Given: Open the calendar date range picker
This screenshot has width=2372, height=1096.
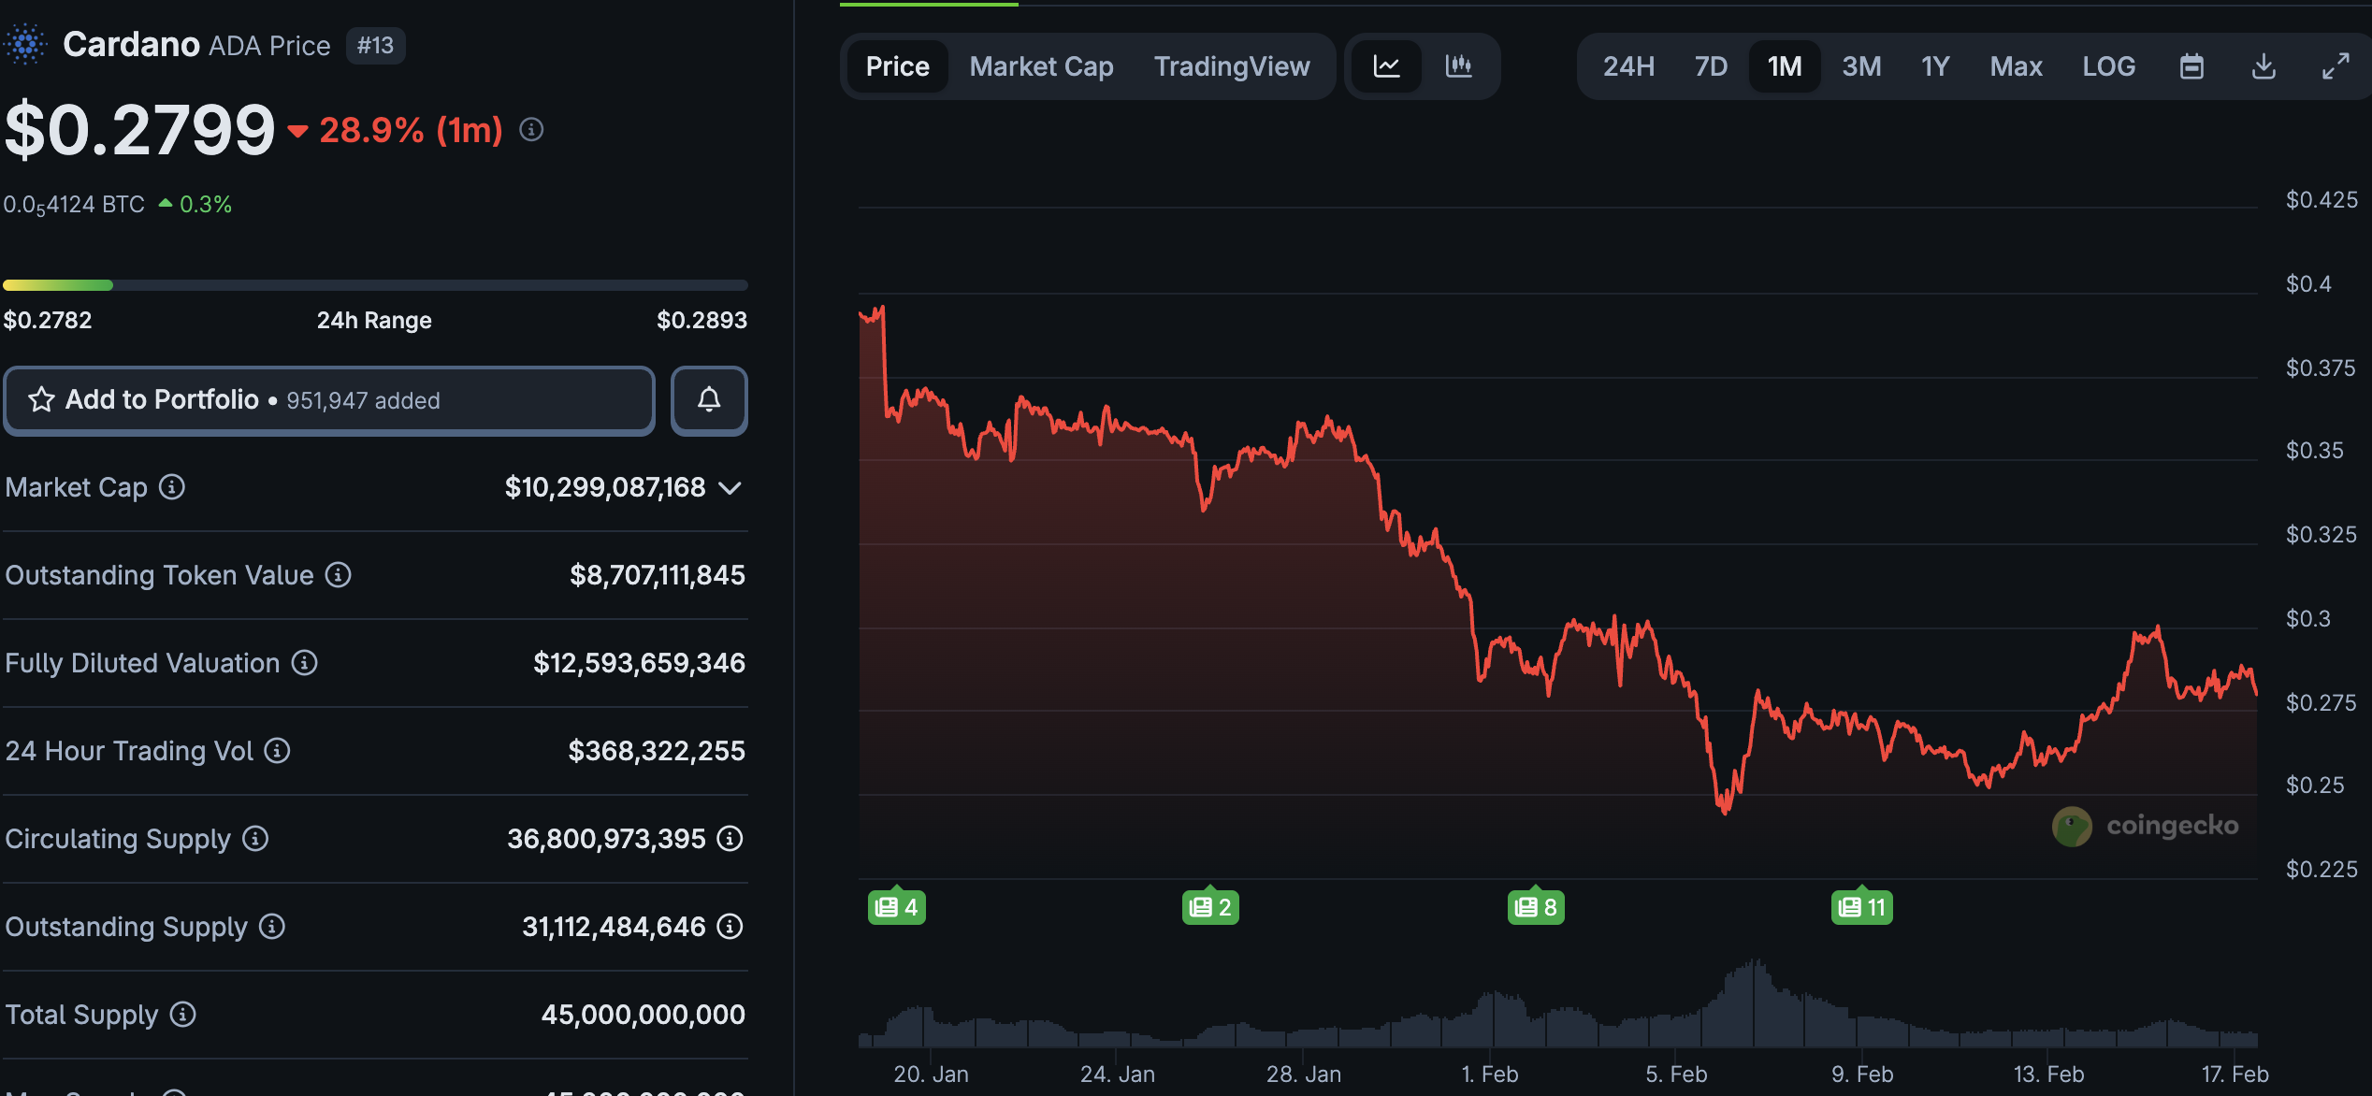Looking at the screenshot, I should coord(2191,66).
